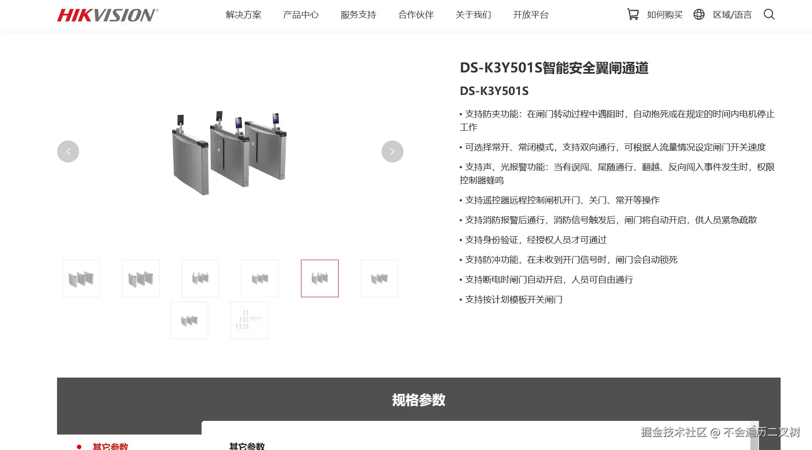
Task: Select the dimension drawing thumbnail
Action: click(249, 320)
